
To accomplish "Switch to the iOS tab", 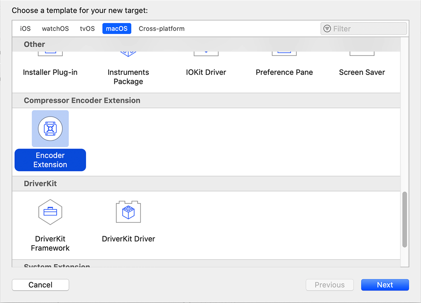I will [x=25, y=29].
